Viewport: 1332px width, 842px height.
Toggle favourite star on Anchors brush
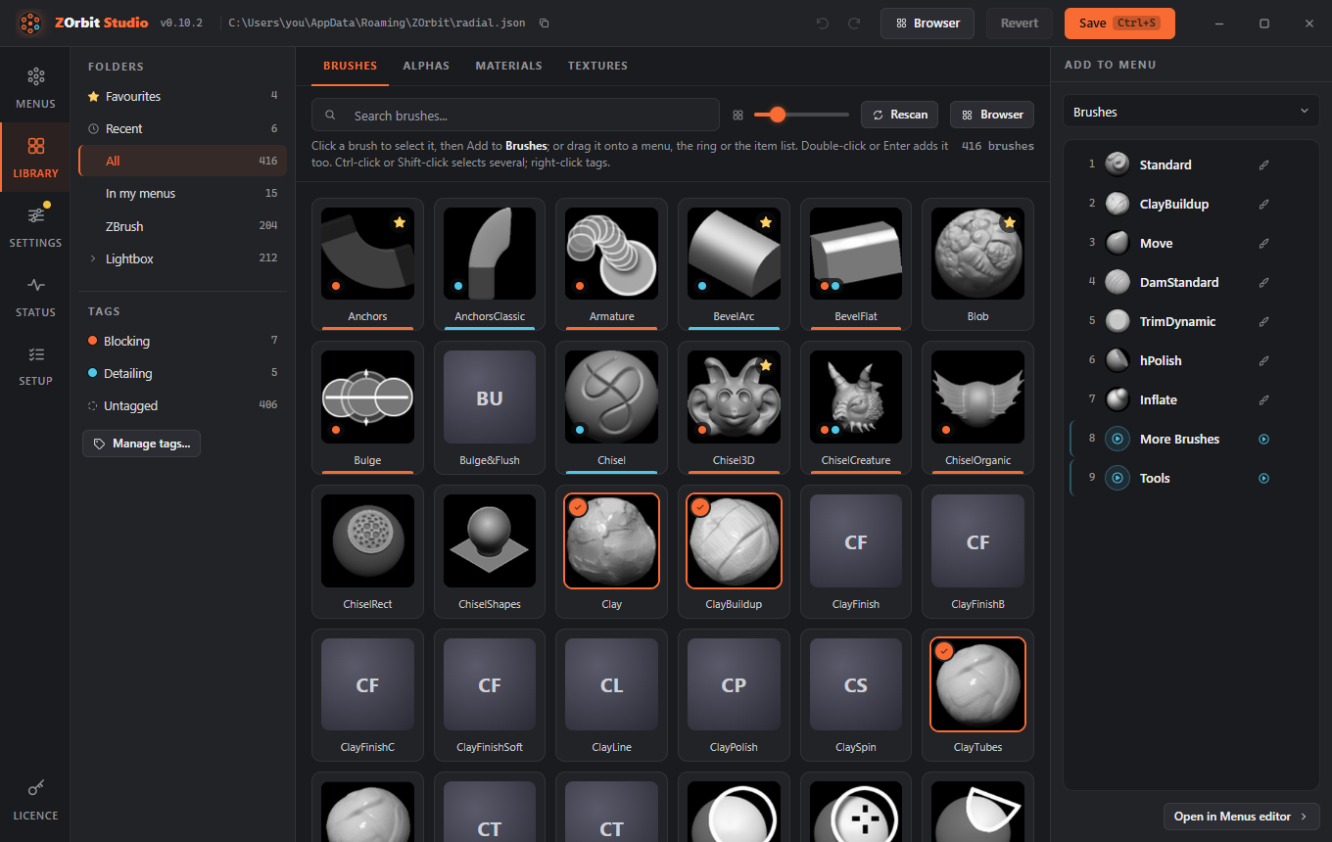point(399,223)
